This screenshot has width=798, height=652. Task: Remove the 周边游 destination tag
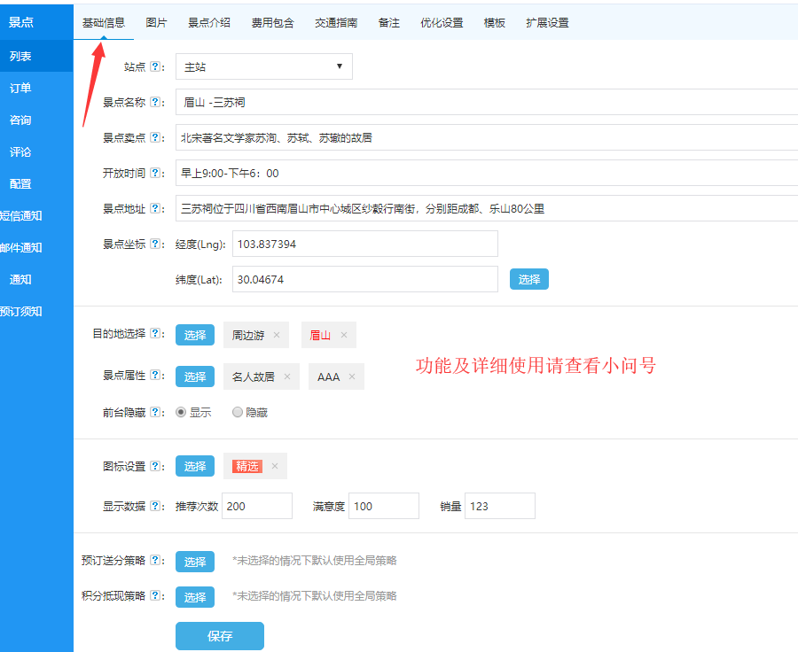click(277, 336)
